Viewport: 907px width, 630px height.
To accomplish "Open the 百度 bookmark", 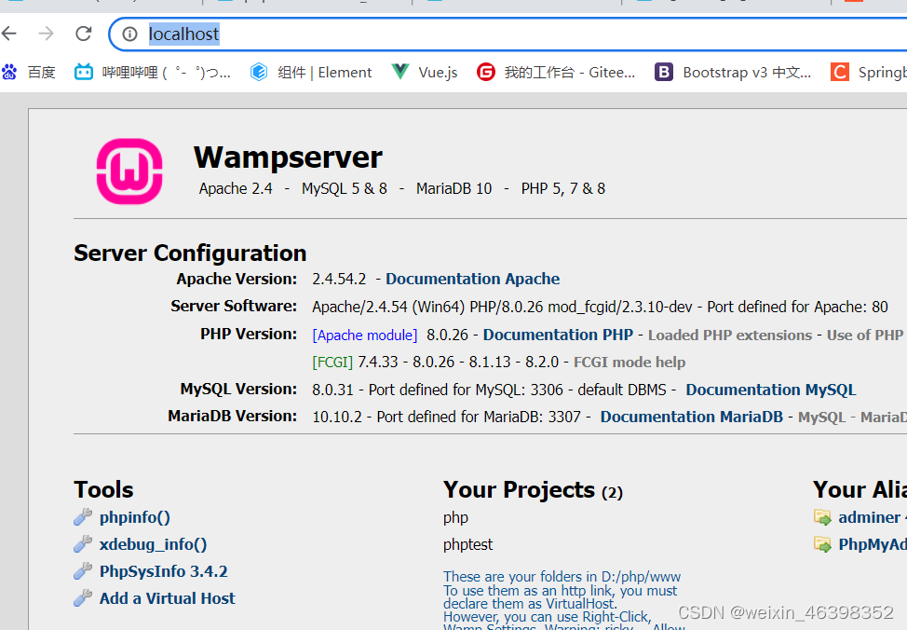I will pyautogui.click(x=41, y=73).
